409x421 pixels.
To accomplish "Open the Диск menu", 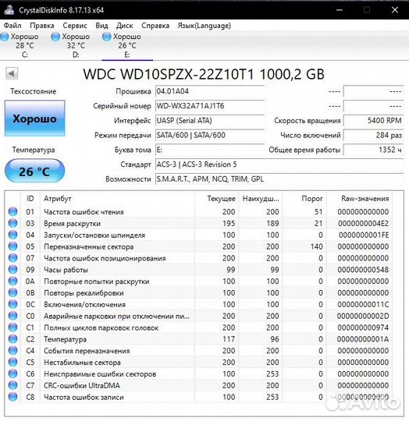I will pos(124,26).
